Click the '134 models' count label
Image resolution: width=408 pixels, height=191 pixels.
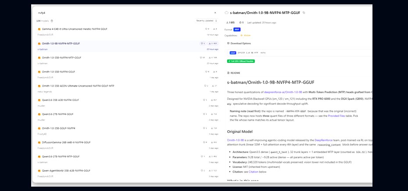pyautogui.click(x=43, y=21)
